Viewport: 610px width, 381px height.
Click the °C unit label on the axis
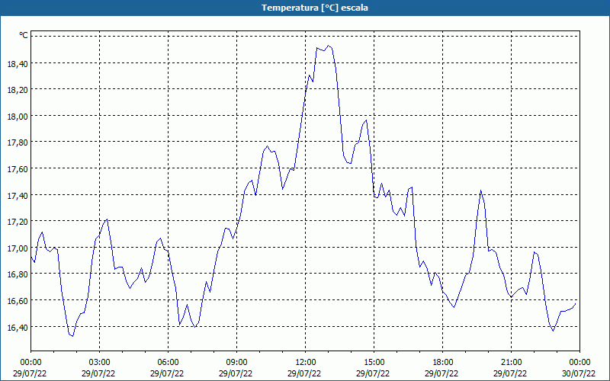click(x=24, y=35)
